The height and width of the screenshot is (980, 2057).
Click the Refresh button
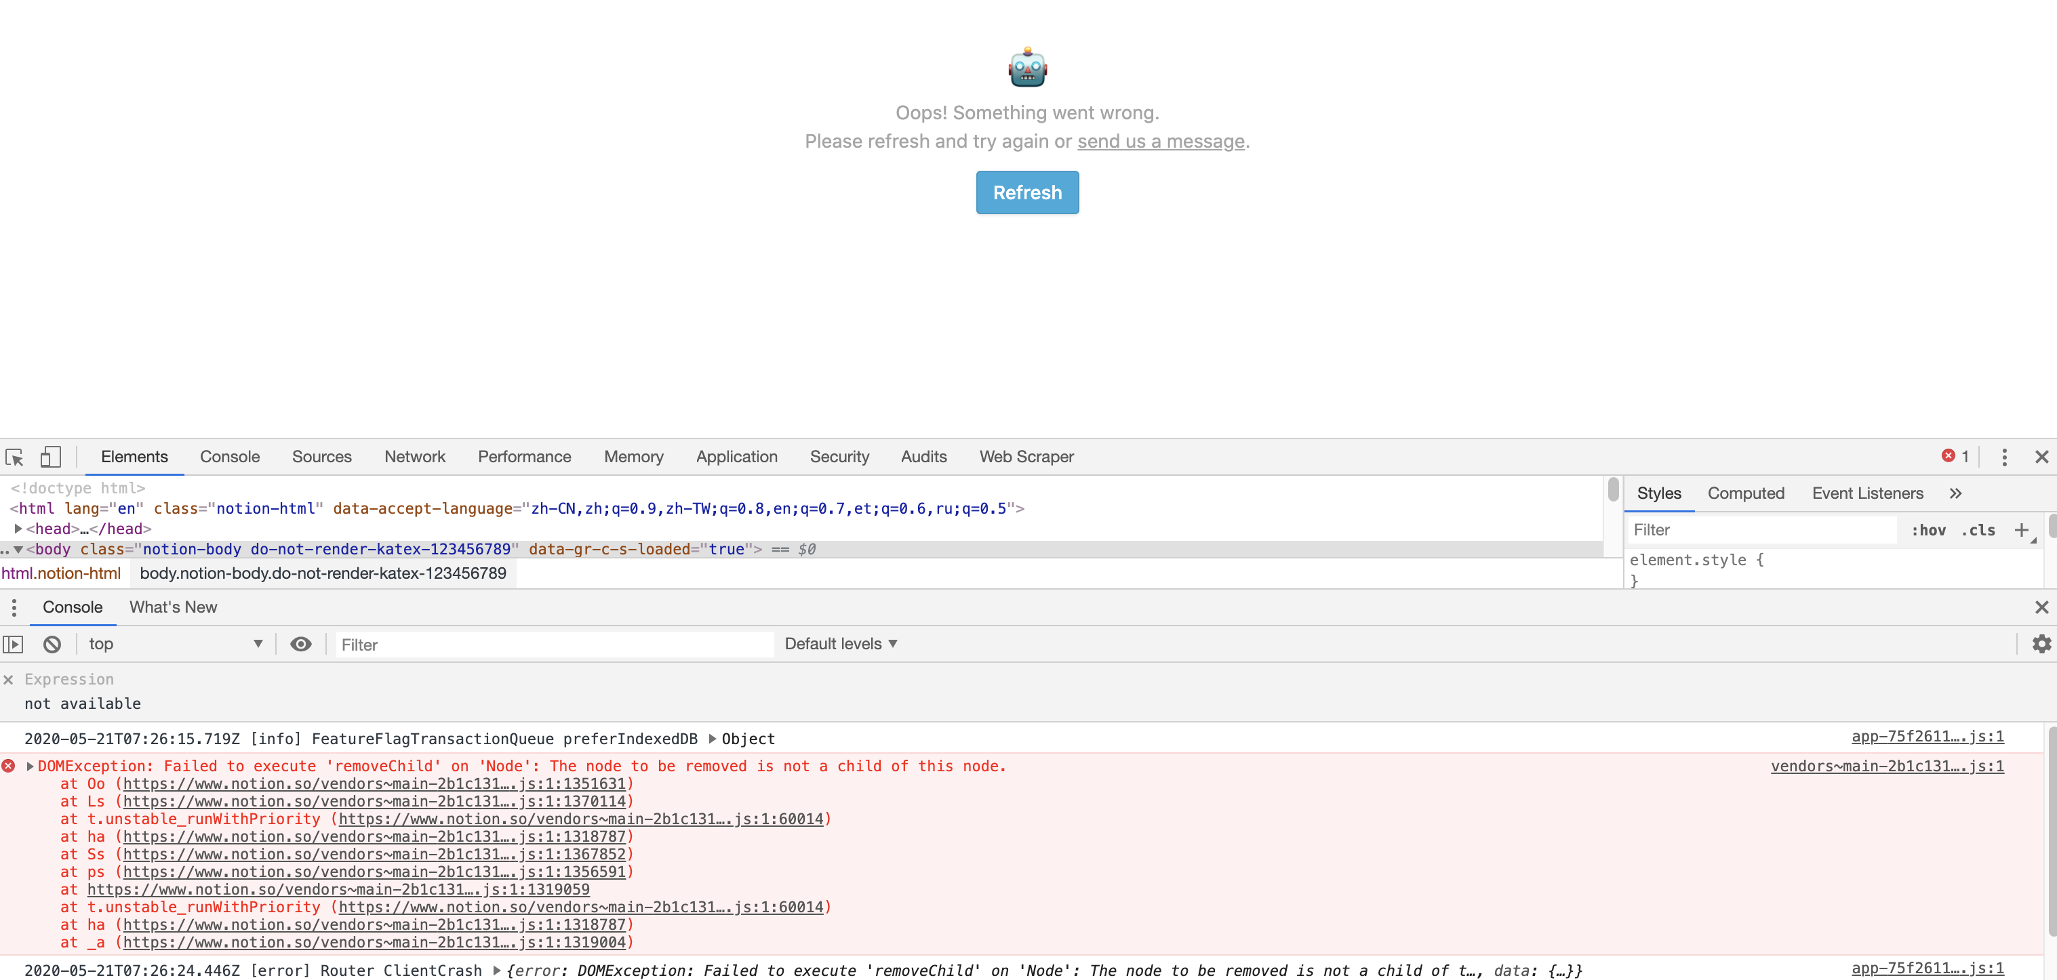point(1027,192)
